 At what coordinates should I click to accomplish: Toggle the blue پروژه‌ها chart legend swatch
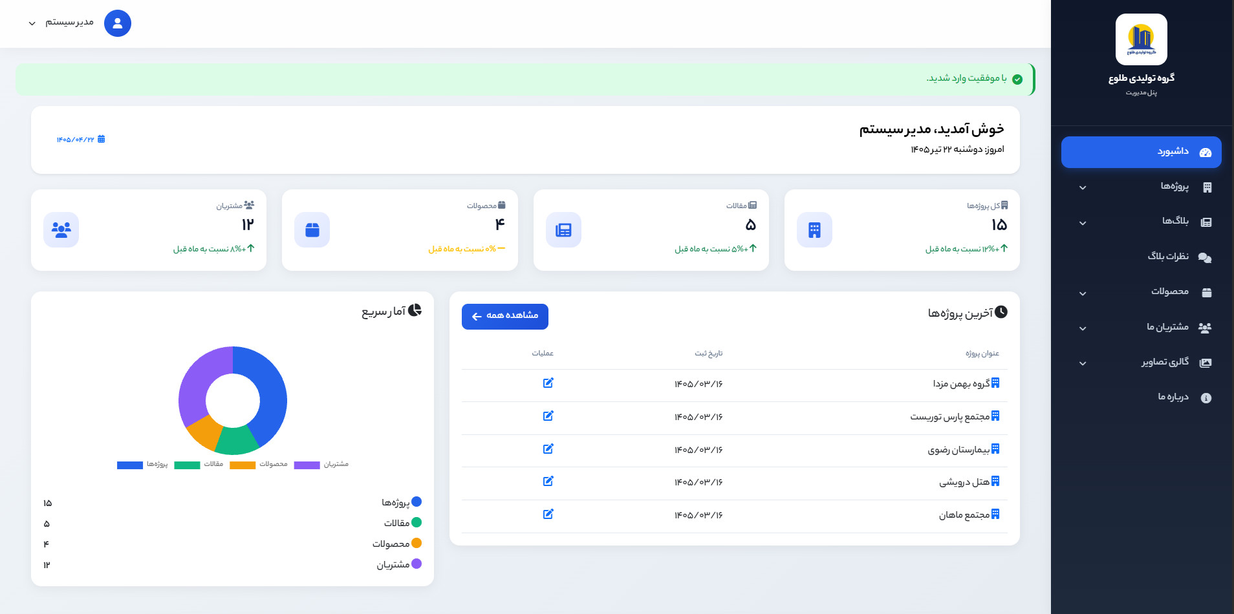(130, 465)
